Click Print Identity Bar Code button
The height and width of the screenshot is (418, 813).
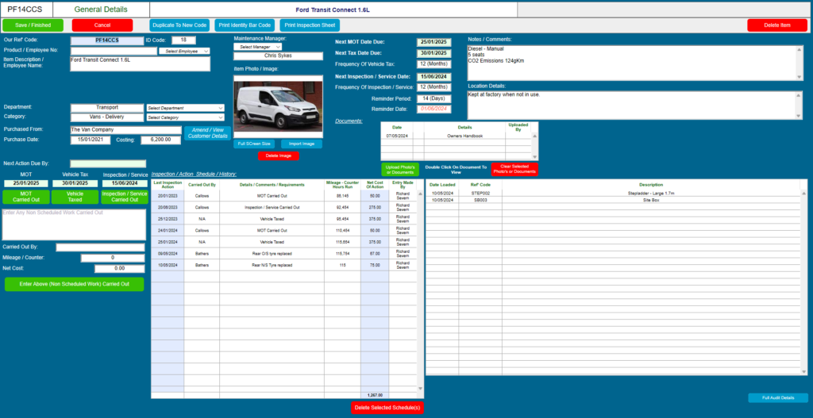coord(245,25)
